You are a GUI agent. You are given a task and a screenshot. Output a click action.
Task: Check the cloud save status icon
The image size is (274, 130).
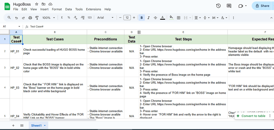coord(50,4)
